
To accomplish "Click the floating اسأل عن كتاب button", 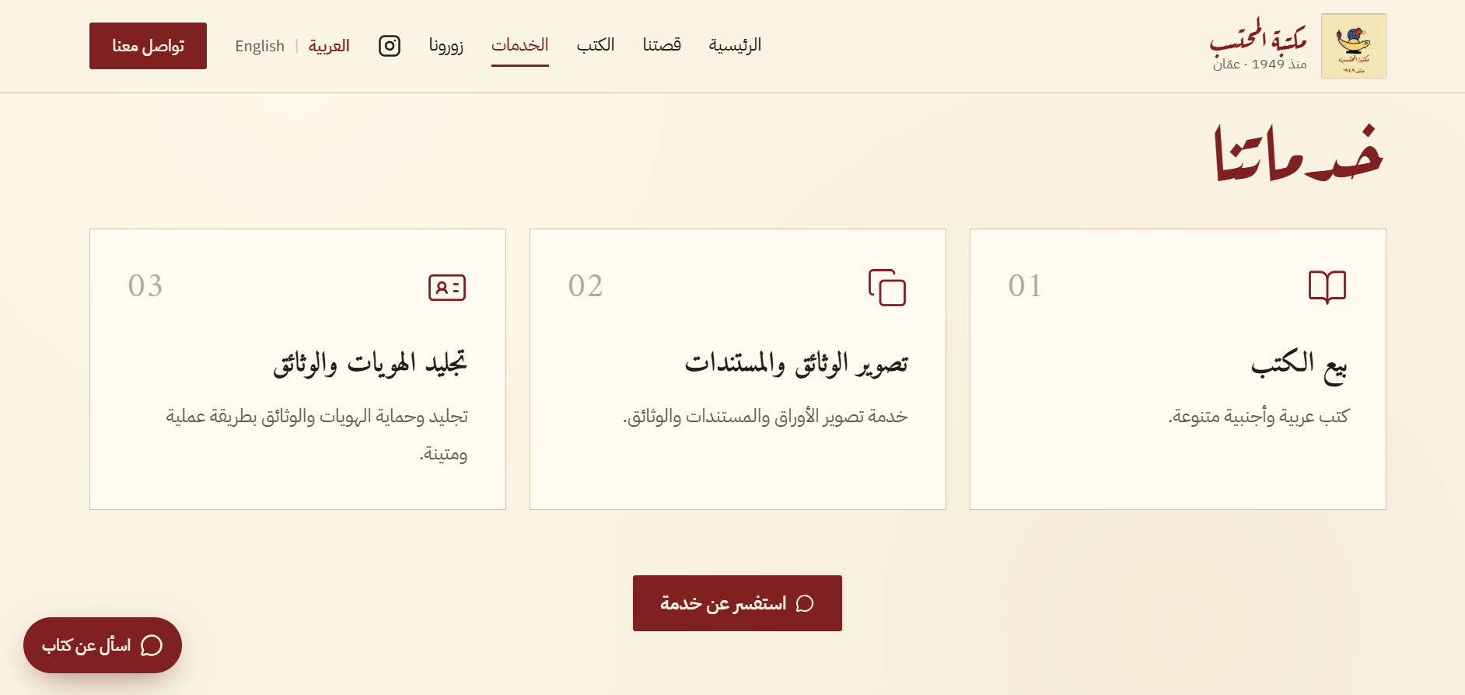I will 103,645.
